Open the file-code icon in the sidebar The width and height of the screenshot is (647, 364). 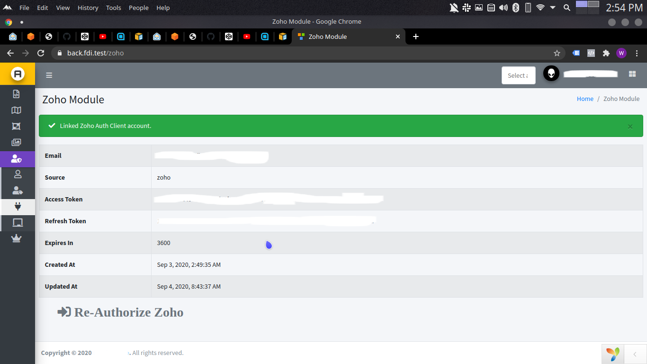16,94
